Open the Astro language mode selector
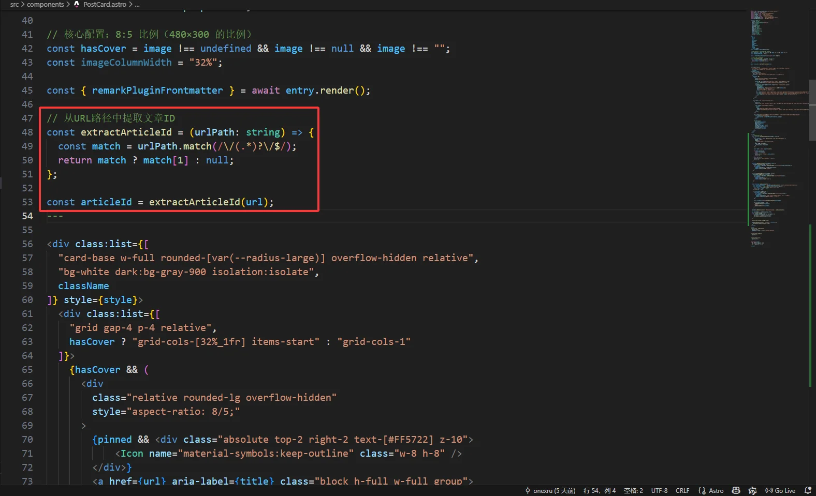 coord(716,490)
